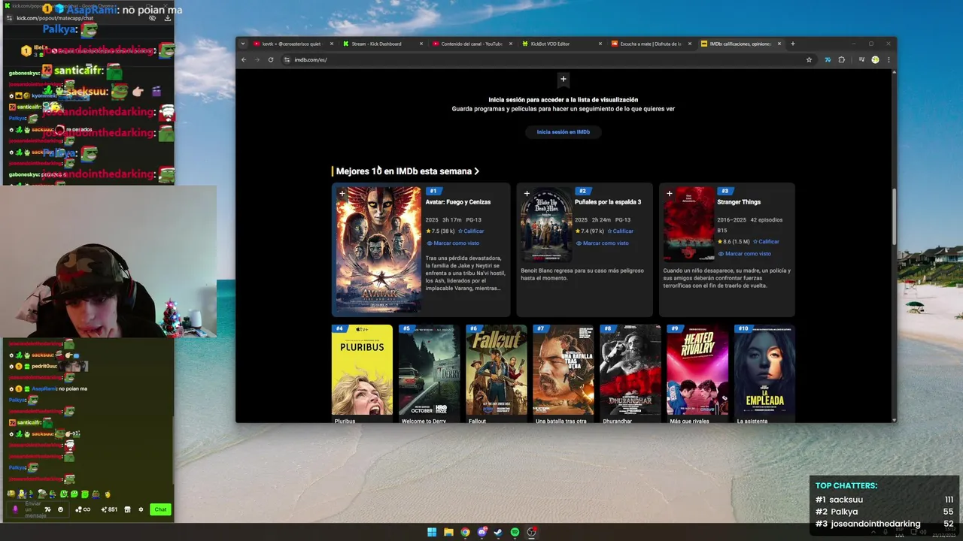Add Avatar: Fuego y Cenizas to watchlist (plus)
The width and height of the screenshot is (963, 541).
click(x=342, y=193)
